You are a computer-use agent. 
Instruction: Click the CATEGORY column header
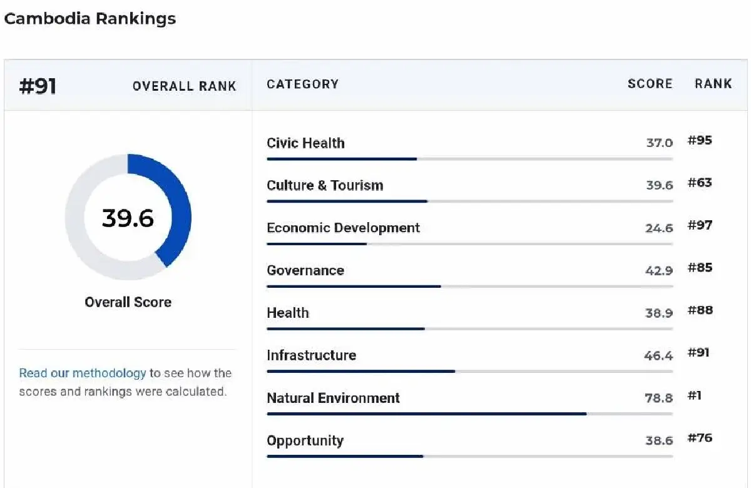(x=303, y=84)
